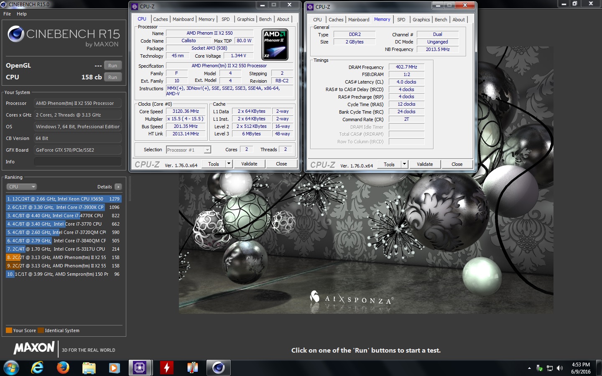Click the Core Speed value 3120.36 MHz

tap(186, 112)
